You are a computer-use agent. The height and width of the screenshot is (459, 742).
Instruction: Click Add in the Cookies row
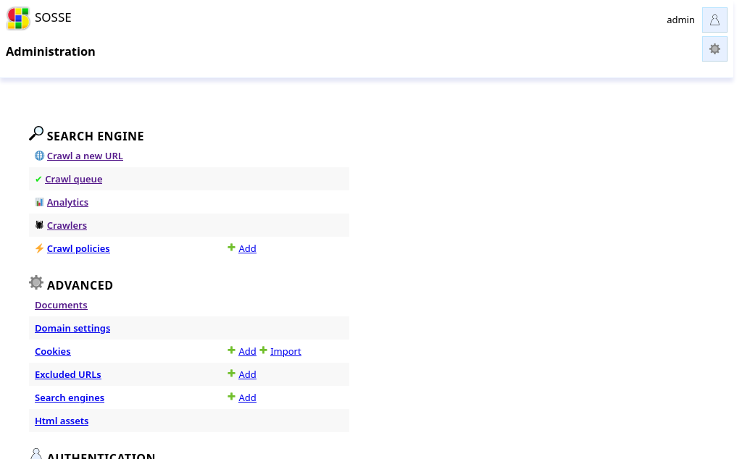pos(247,352)
